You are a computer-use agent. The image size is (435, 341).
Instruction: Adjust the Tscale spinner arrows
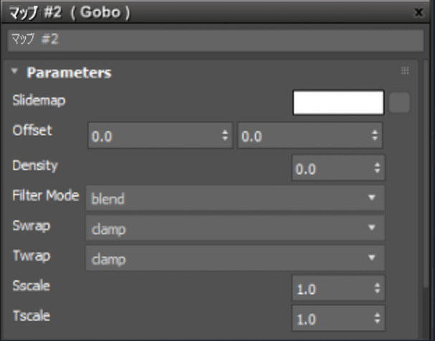(377, 318)
